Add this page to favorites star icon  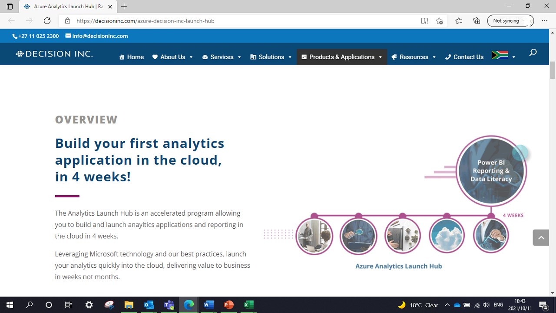tap(439, 21)
